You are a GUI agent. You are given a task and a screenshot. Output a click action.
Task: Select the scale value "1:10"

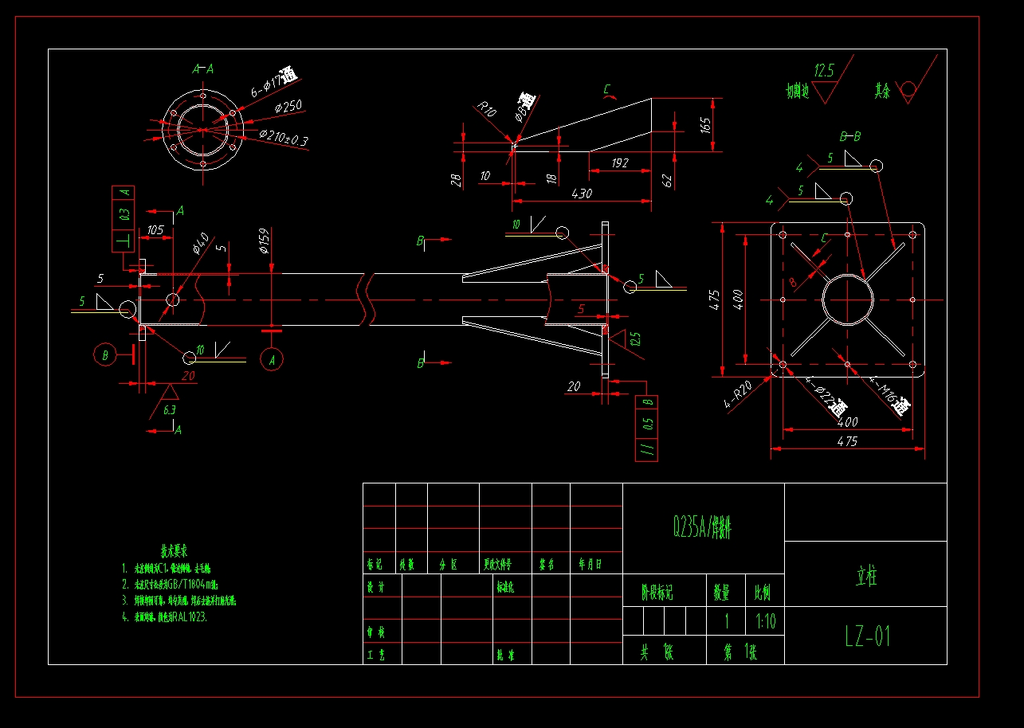pyautogui.click(x=765, y=621)
